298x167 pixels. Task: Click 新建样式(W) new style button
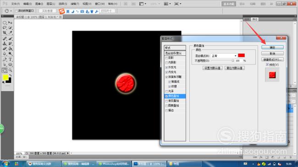pos(272,59)
